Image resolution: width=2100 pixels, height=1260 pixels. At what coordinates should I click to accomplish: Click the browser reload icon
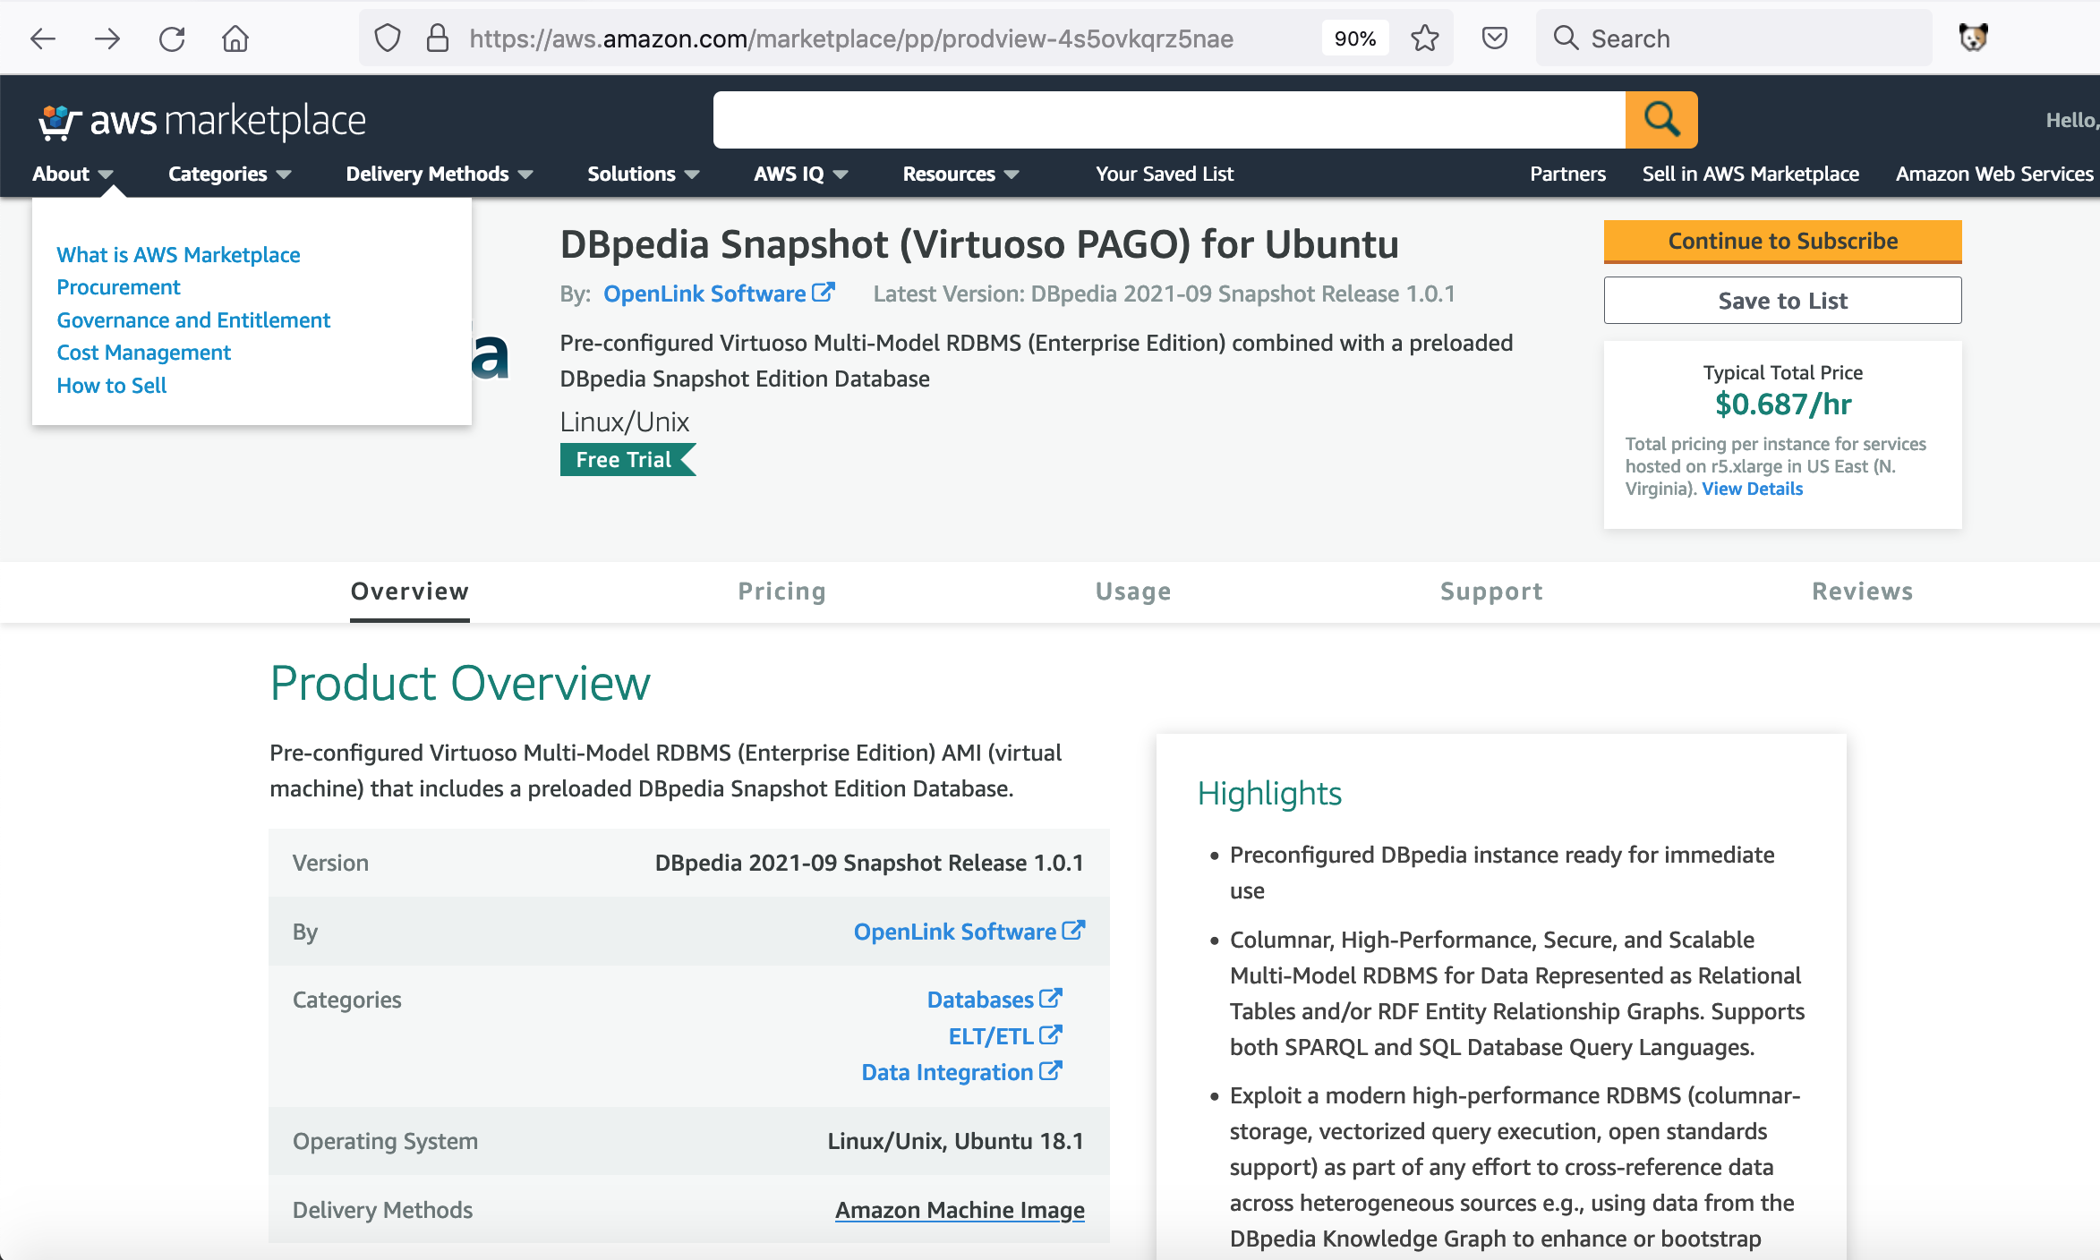172,38
